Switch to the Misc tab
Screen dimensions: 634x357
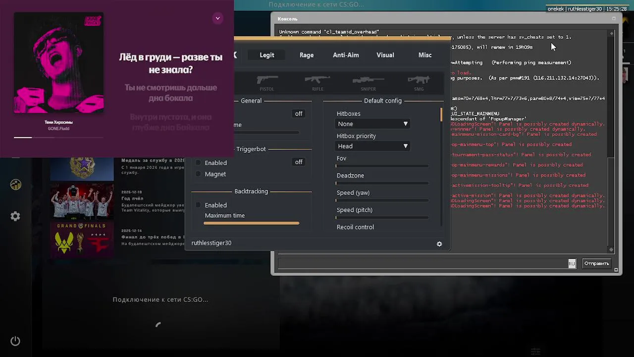(x=425, y=55)
